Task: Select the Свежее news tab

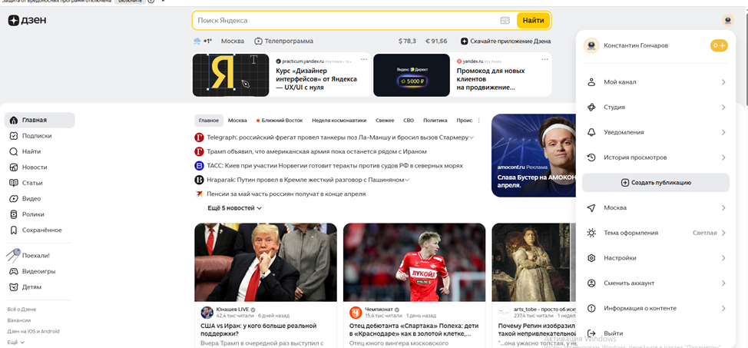Action: click(385, 121)
